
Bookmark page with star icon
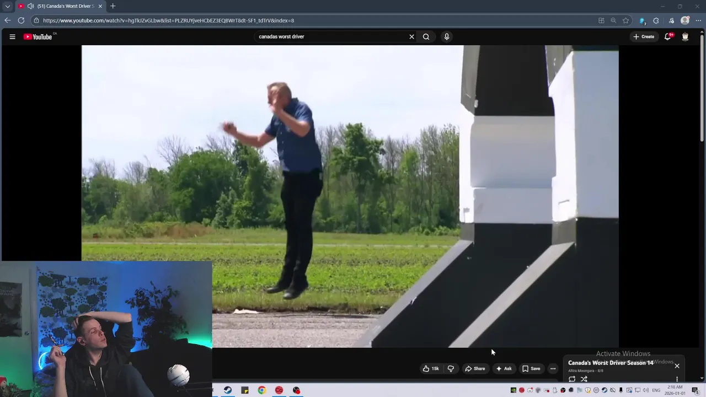click(x=625, y=20)
